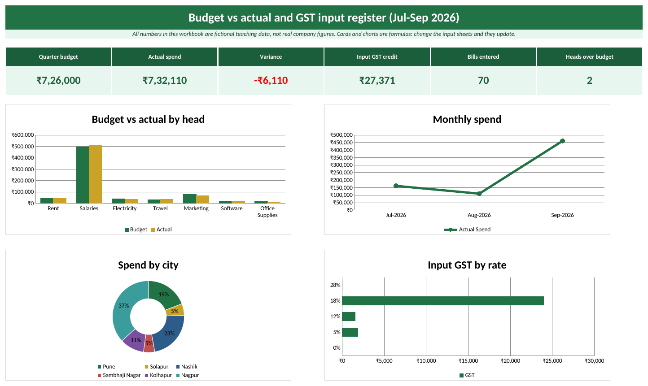Click the GST legend swatch
The height and width of the screenshot is (386, 648).
tap(461, 375)
